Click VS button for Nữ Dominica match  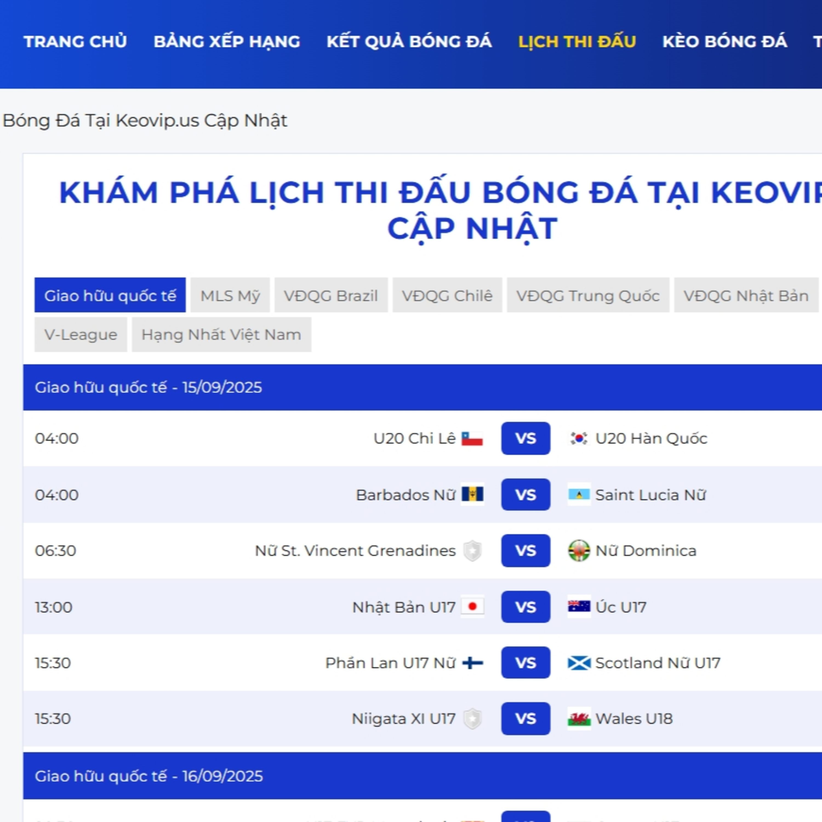tap(526, 550)
